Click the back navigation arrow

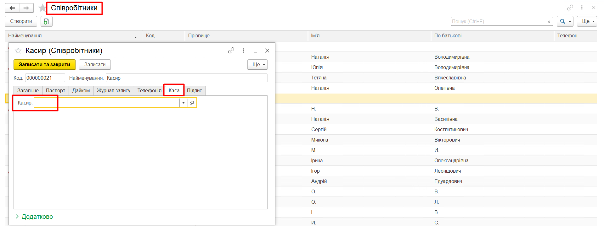click(x=12, y=8)
